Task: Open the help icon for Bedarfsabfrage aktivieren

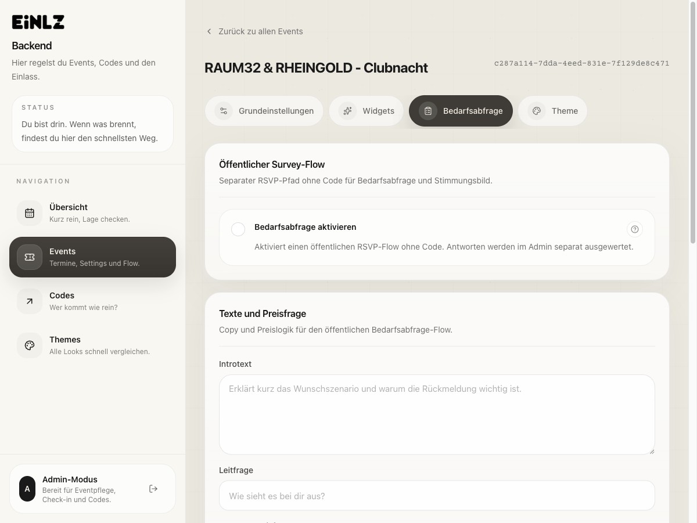Action: pyautogui.click(x=635, y=229)
